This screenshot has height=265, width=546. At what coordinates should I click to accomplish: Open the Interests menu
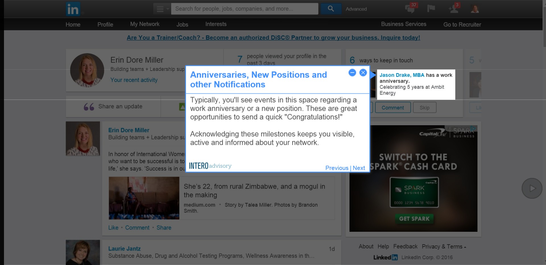coord(216,24)
